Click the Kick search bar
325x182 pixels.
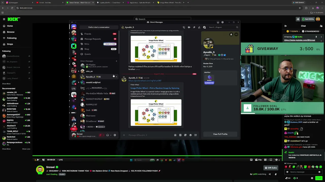pos(162,19)
